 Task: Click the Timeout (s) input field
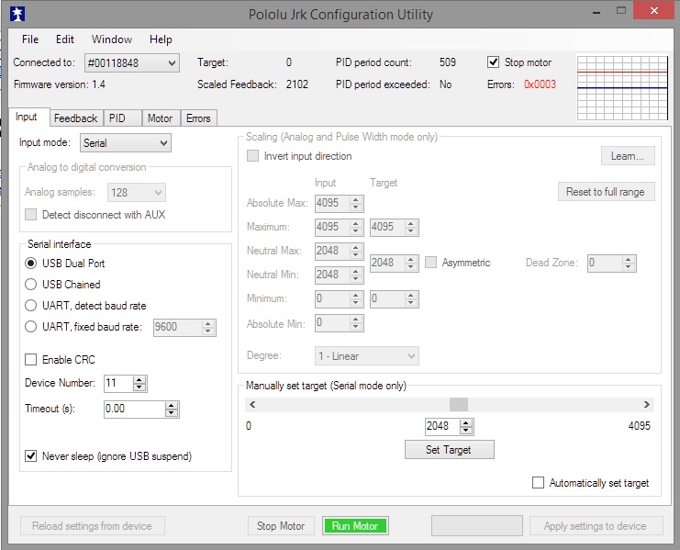(x=134, y=409)
